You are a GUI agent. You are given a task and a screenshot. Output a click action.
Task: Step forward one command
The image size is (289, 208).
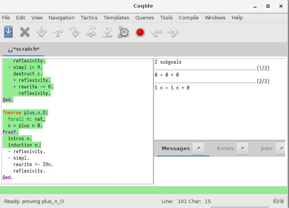41,32
